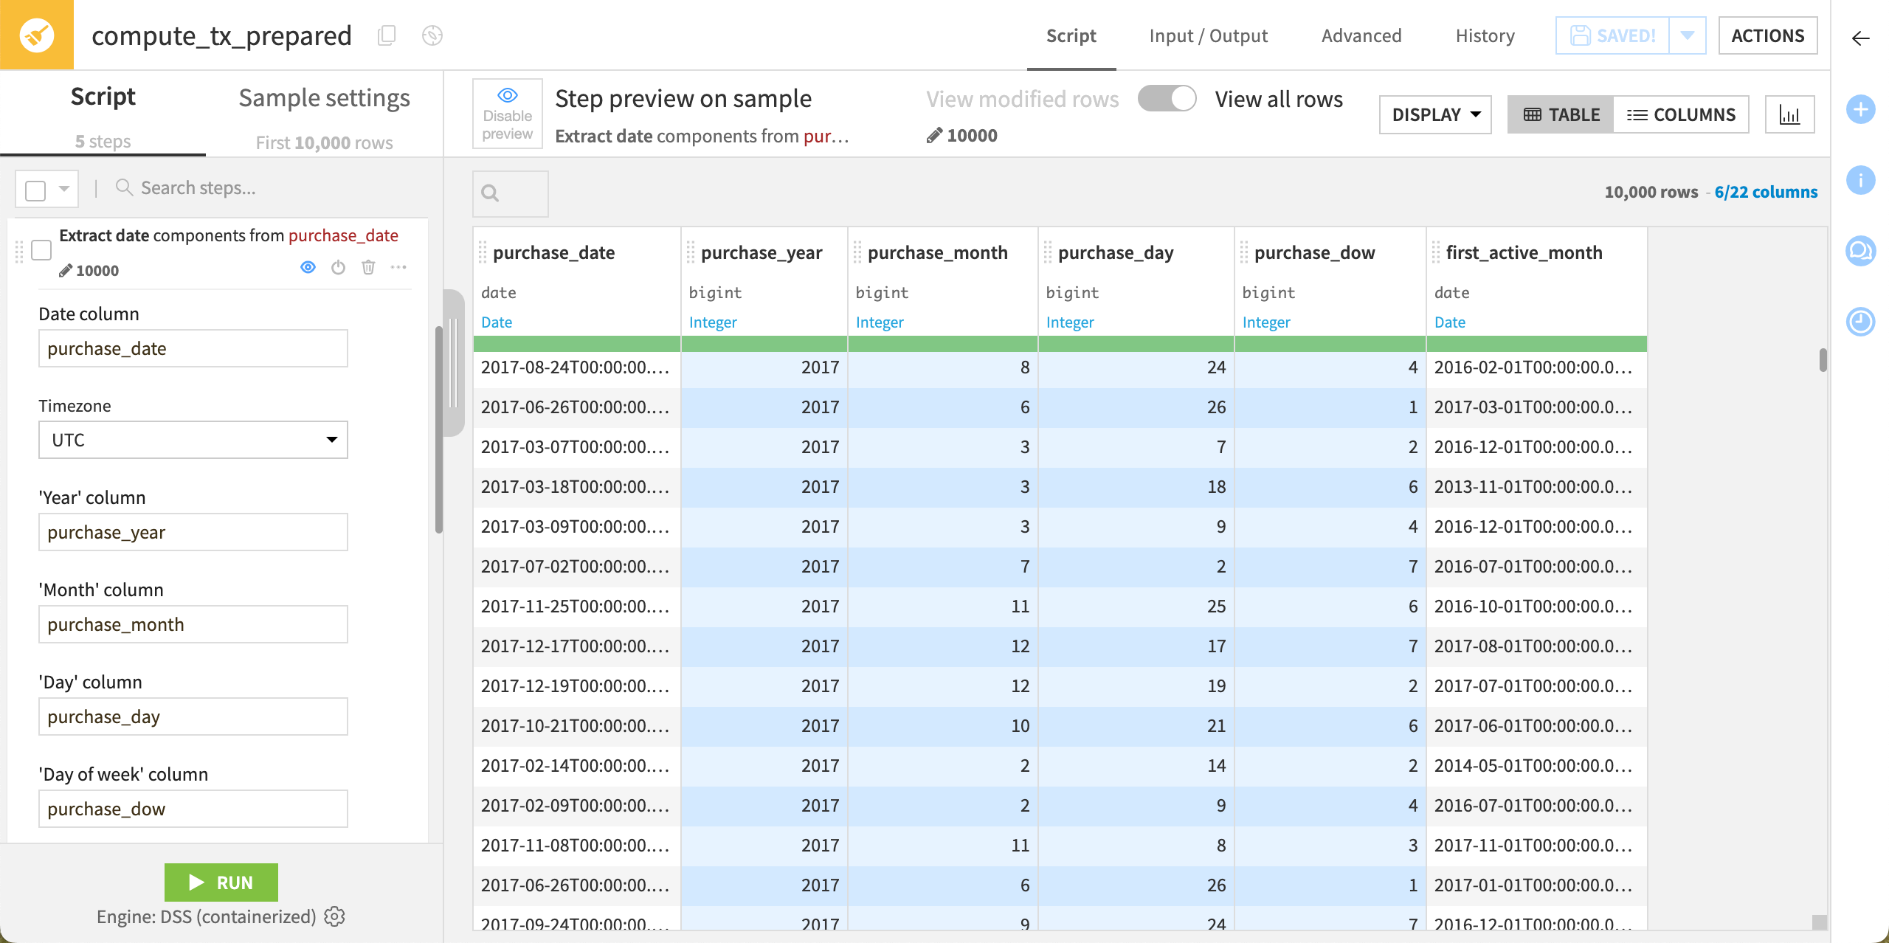The image size is (1889, 943).
Task: Click the blue plus icon in right sidebar
Action: click(x=1862, y=109)
